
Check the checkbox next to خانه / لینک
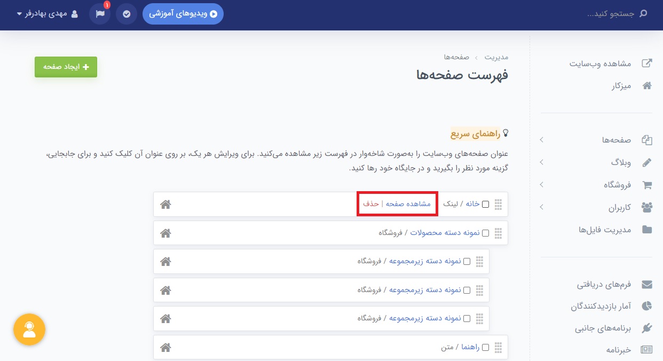point(486,204)
